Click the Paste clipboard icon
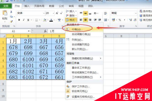 (x=5, y=13)
